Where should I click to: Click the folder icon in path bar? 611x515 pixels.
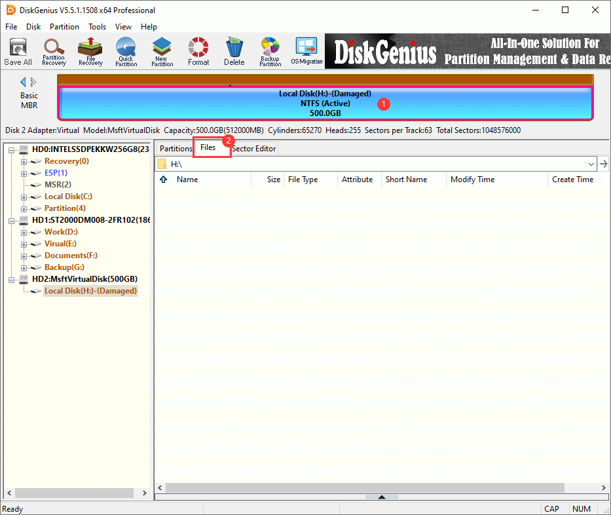coord(162,164)
